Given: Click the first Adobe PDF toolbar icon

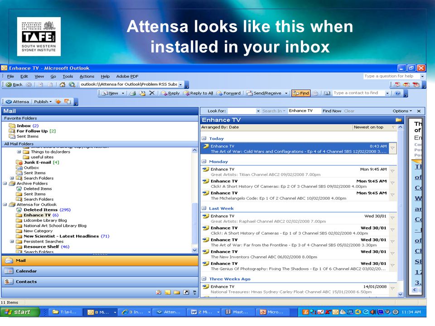Looking at the screenshot, I should pos(397,85).
